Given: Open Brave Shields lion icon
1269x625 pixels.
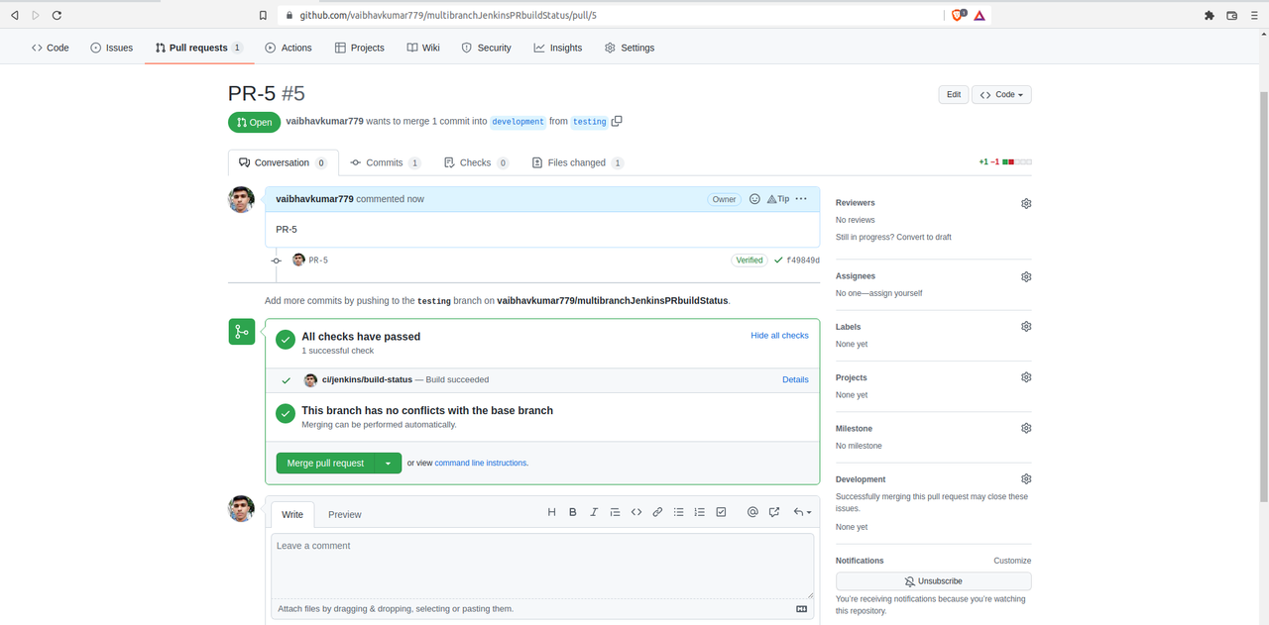Looking at the screenshot, I should pos(959,15).
